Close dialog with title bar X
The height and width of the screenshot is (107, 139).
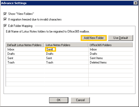point(135,3)
